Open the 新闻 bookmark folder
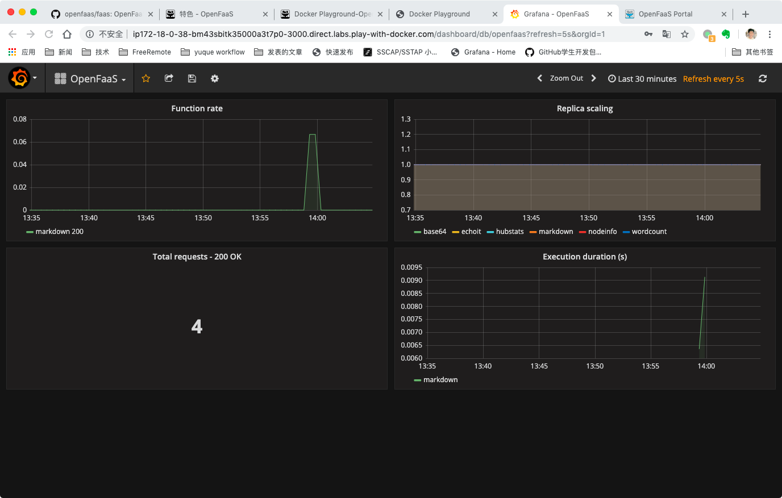The width and height of the screenshot is (782, 498). click(x=59, y=52)
